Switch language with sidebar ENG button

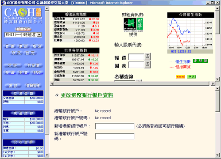(x=37, y=72)
